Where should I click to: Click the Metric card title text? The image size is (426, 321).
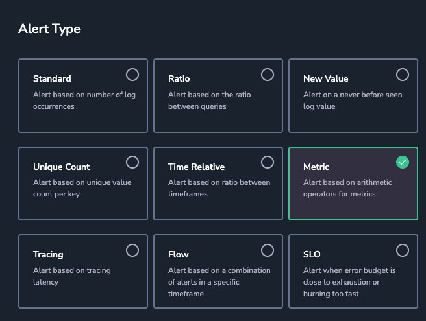click(316, 167)
